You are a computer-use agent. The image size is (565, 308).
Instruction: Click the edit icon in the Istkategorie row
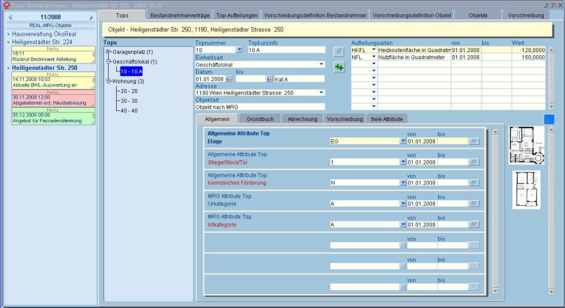[x=474, y=225]
